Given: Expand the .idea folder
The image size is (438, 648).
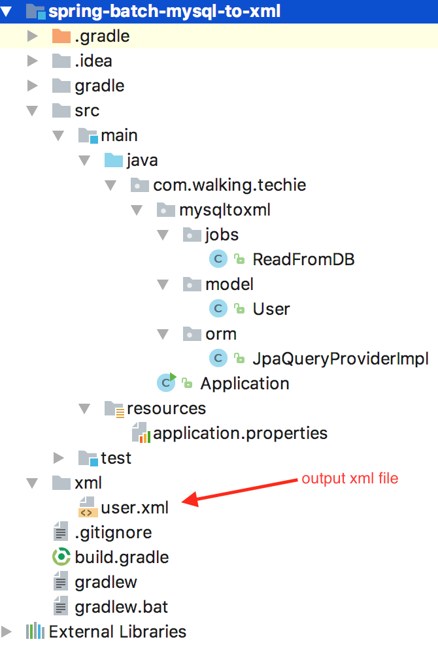Looking at the screenshot, I should pos(31,61).
